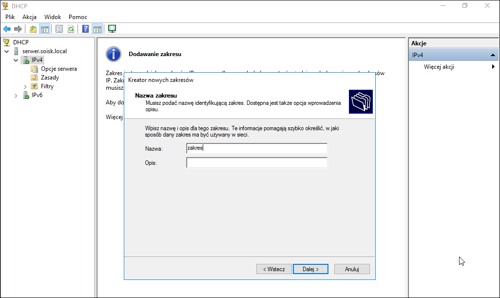The height and width of the screenshot is (298, 500).
Task: Click the Nazwa zakresu wizard heading
Action: pos(156,96)
